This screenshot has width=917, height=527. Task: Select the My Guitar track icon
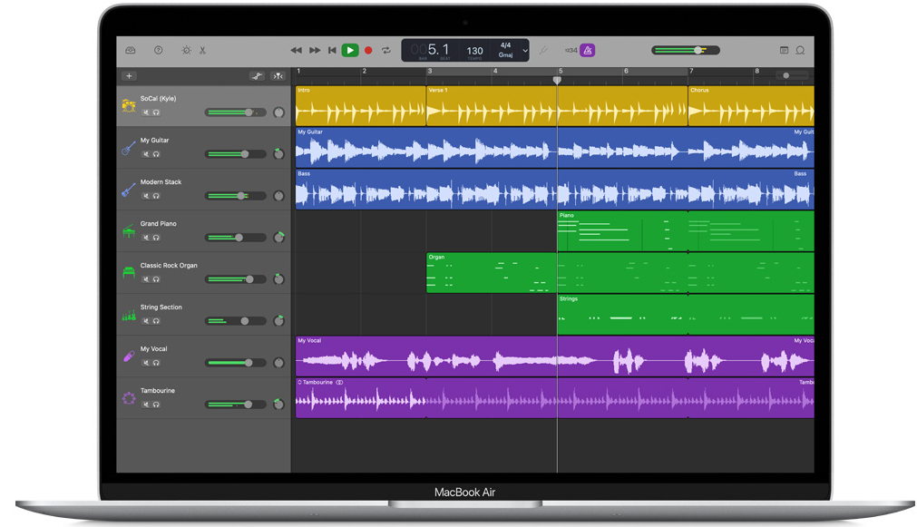click(129, 147)
